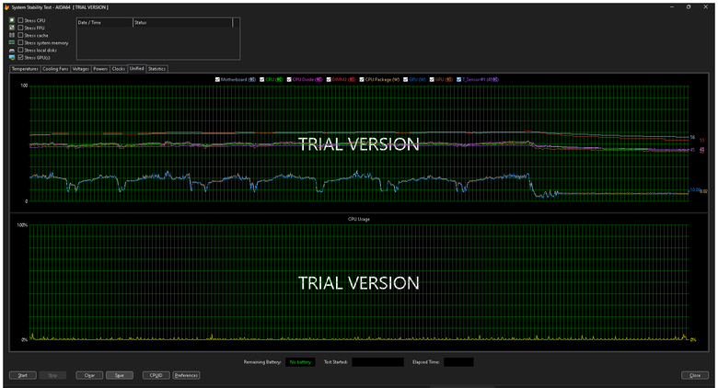Maximize the System Stability Test window
The image size is (718, 388).
689,6
